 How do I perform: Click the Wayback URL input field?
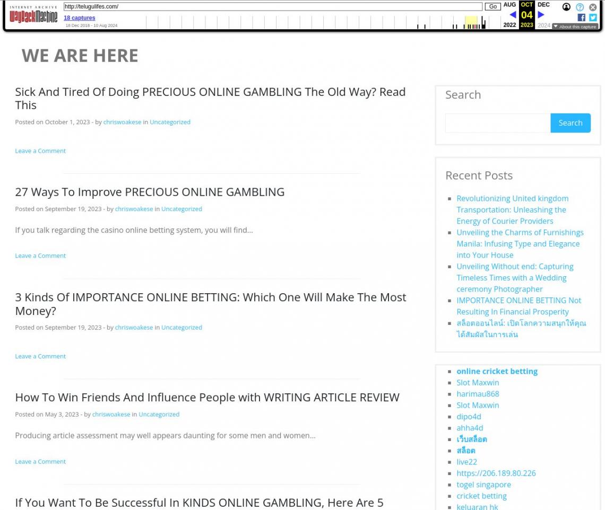click(273, 7)
